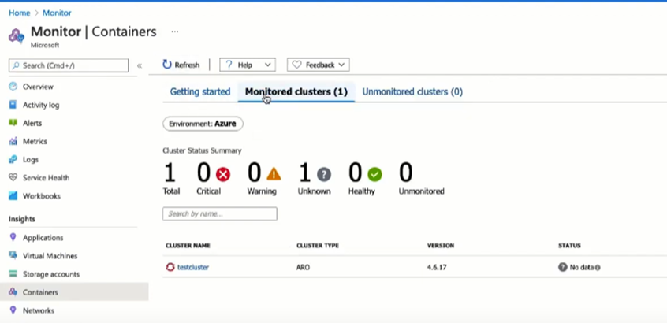Click the info icon after No data

coord(598,268)
